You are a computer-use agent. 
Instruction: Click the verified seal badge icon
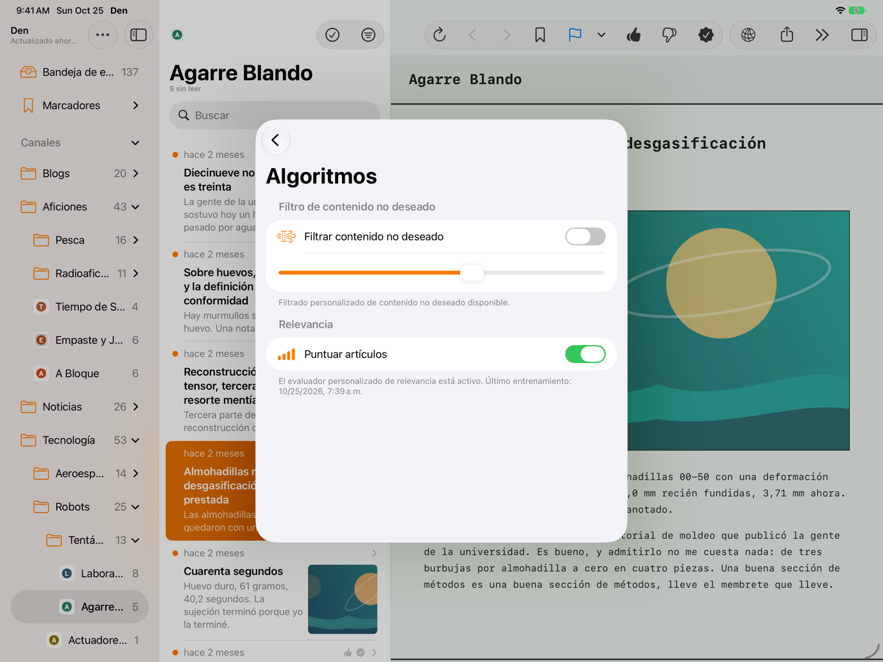[706, 35]
